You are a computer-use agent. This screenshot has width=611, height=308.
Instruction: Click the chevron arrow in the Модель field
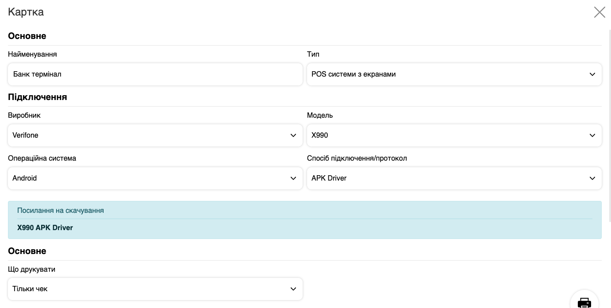tap(592, 135)
